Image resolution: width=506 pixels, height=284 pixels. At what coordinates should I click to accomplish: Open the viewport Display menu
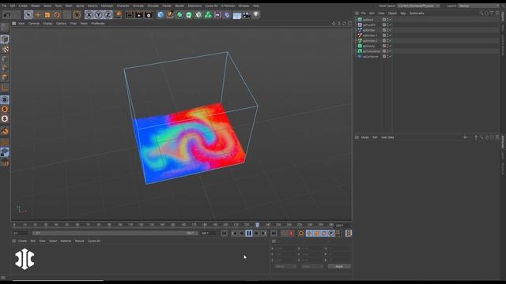[x=47, y=24]
